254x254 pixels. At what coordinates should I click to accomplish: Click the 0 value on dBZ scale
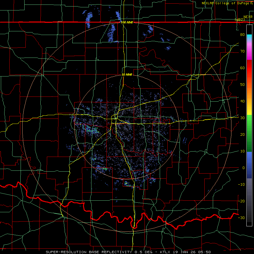pos(244,168)
